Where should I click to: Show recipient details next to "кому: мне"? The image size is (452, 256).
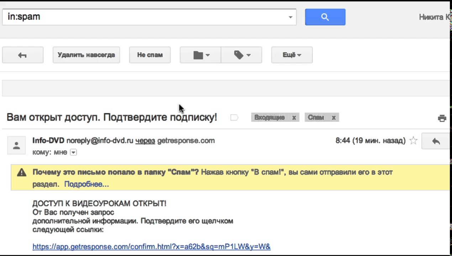coord(73,152)
